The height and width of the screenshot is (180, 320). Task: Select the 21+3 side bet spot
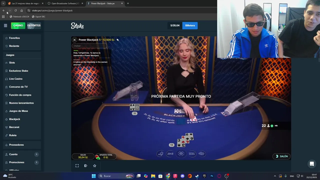click(x=170, y=154)
